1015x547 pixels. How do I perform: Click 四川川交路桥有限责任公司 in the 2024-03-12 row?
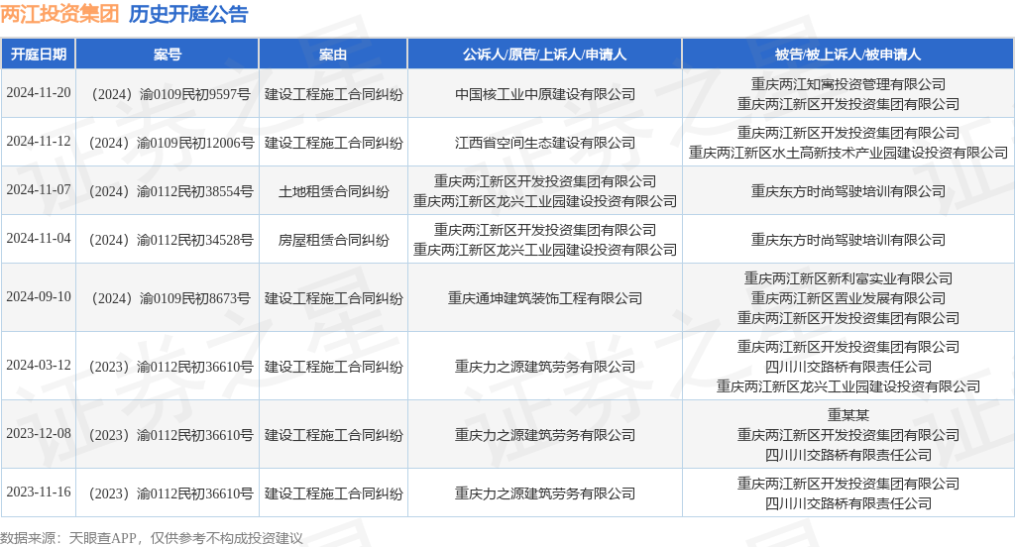coord(848,367)
